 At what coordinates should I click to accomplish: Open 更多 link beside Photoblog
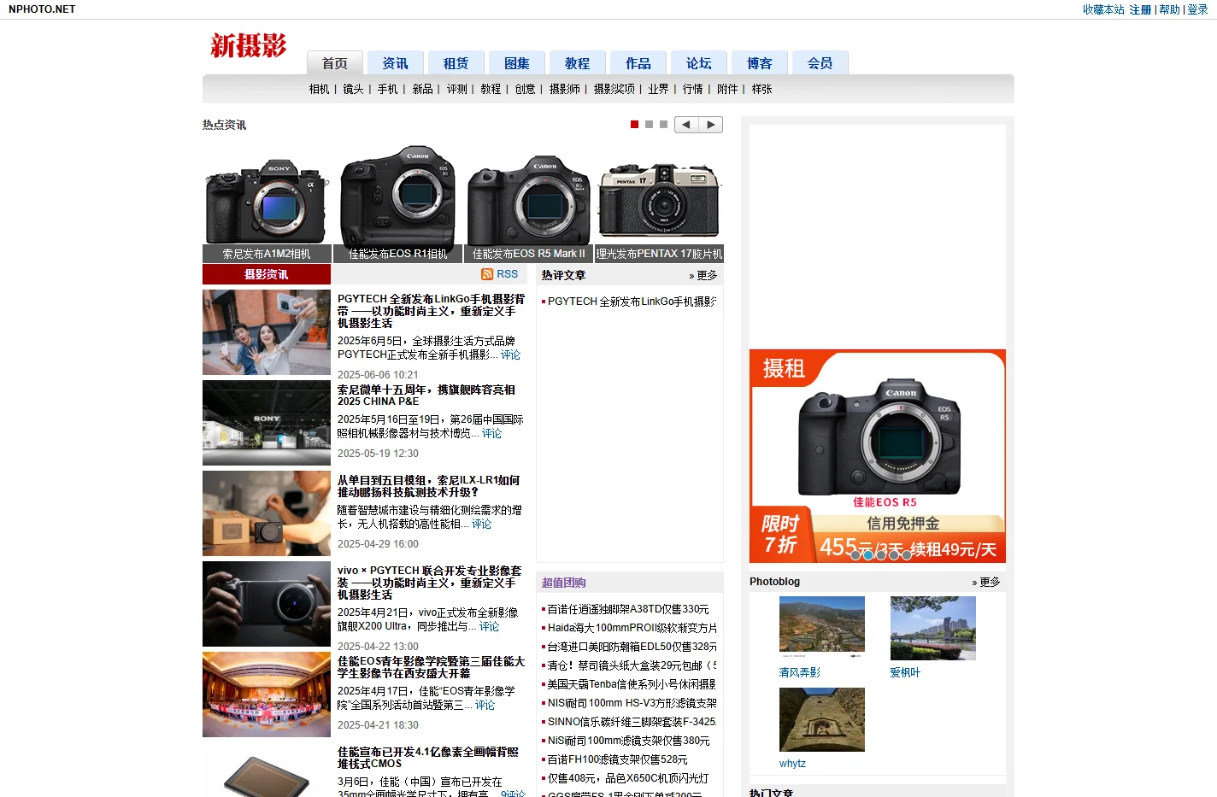pos(986,582)
